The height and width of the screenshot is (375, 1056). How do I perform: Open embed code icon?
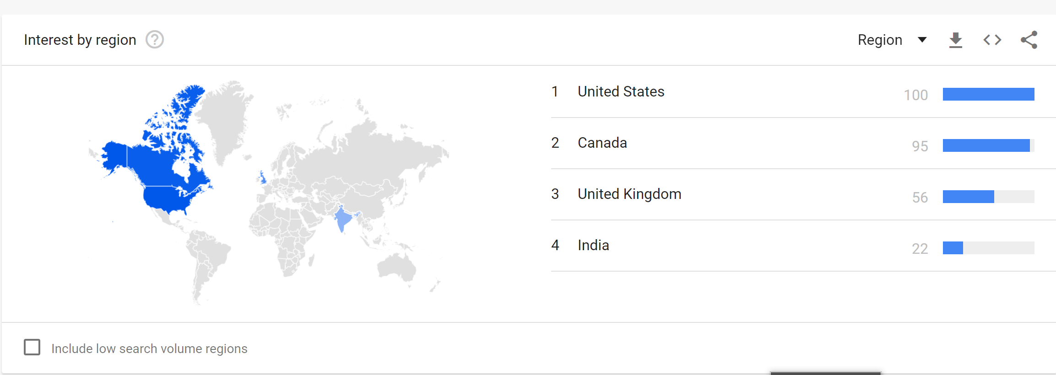(x=992, y=40)
